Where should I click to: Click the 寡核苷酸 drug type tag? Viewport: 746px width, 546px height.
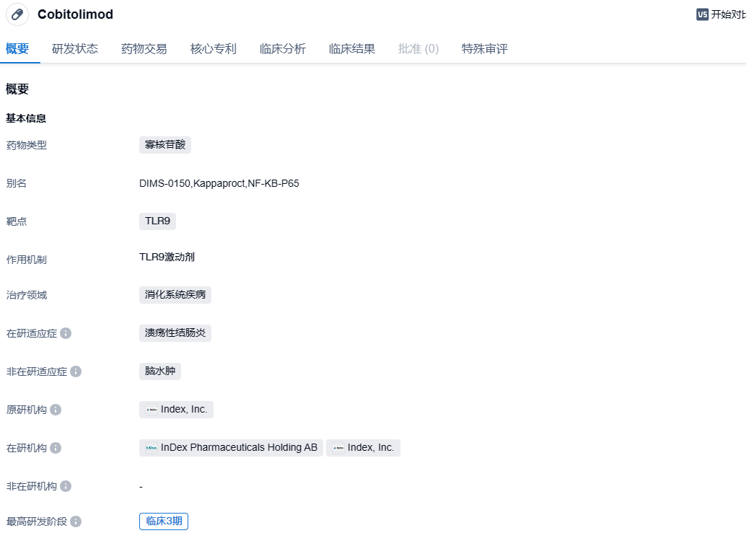coord(165,145)
